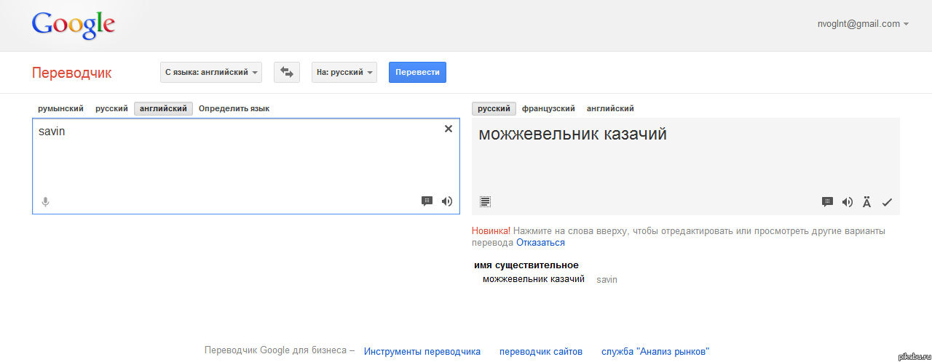Click 'имя существительное' heading
Screen dimensions: 932x362
coord(526,265)
